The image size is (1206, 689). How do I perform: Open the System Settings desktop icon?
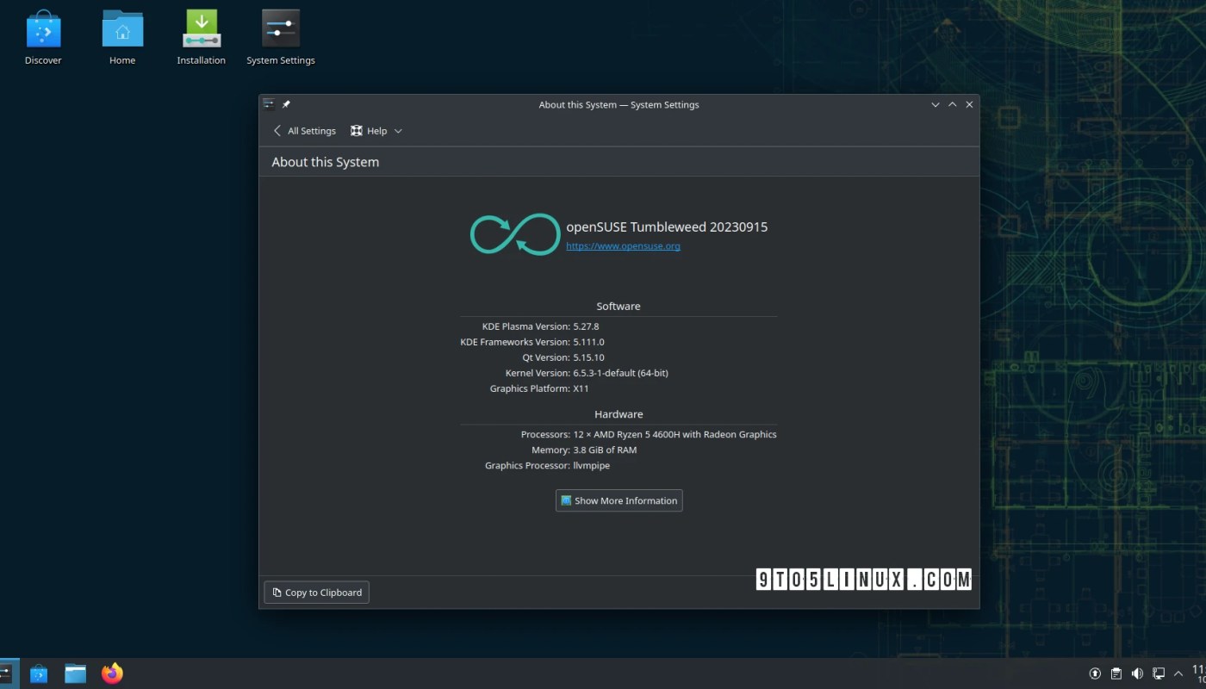point(281,38)
